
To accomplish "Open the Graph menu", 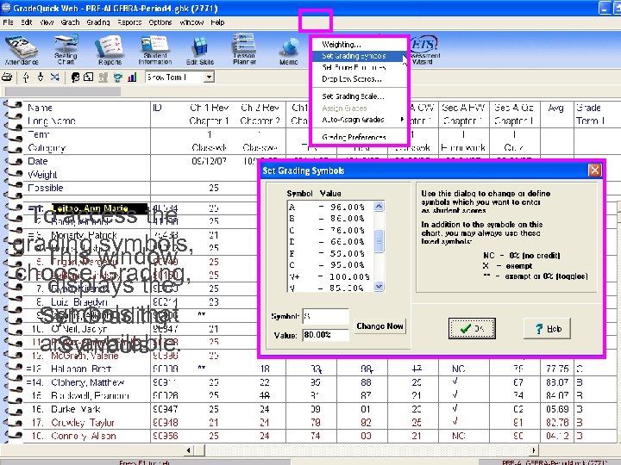I will coord(70,22).
